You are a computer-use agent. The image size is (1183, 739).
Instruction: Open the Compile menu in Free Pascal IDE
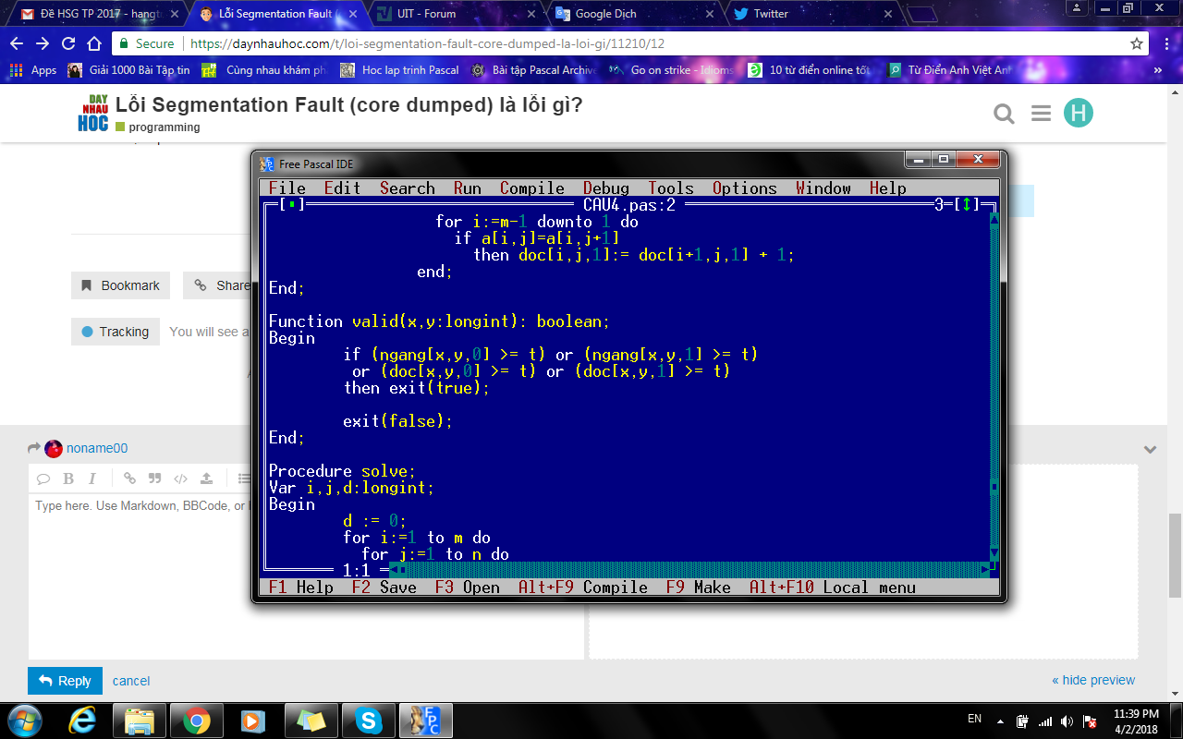tap(532, 188)
